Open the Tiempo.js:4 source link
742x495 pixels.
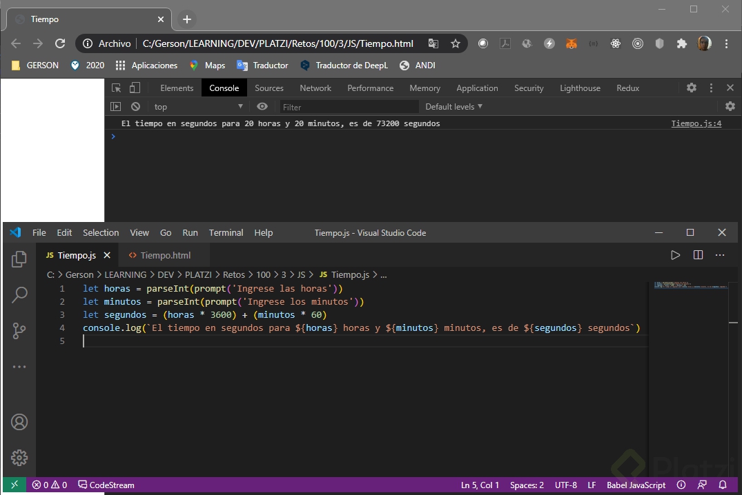pyautogui.click(x=696, y=123)
